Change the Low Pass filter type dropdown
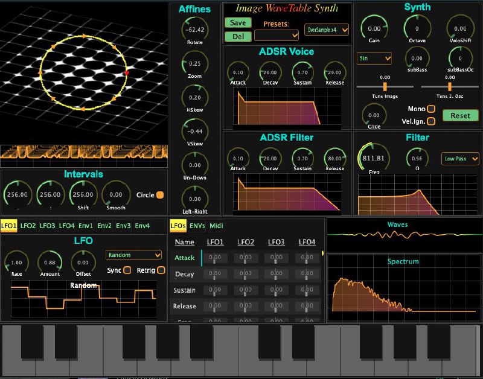The height and width of the screenshot is (379, 483). [460, 159]
